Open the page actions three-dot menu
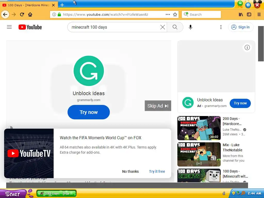This screenshot has width=264, height=198. coord(168,14)
